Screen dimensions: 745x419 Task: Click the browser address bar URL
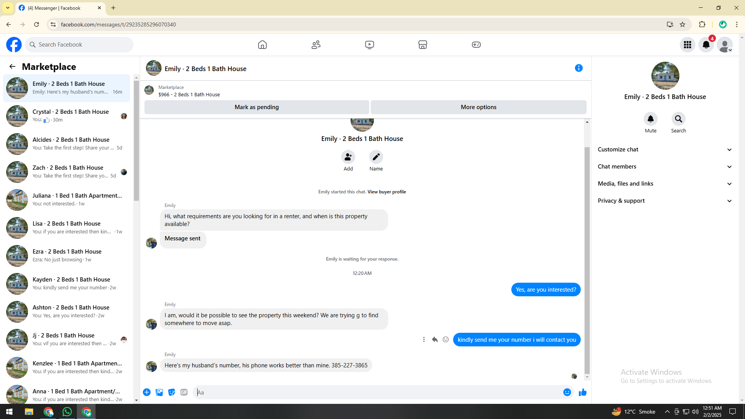(x=118, y=24)
